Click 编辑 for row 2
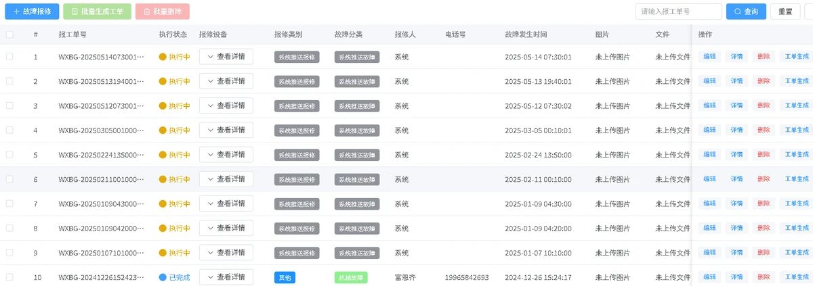Screen dimensions: 813x286 click(x=709, y=81)
